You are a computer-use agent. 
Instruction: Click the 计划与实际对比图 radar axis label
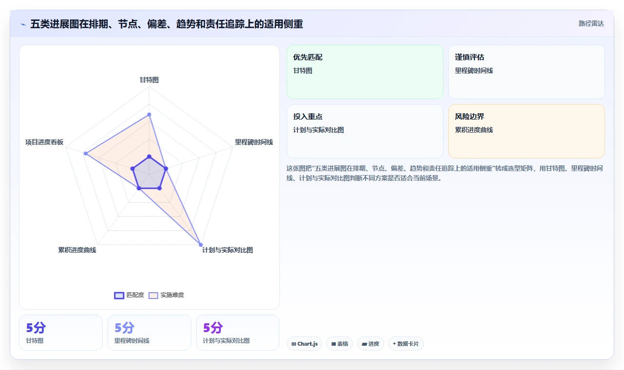228,250
